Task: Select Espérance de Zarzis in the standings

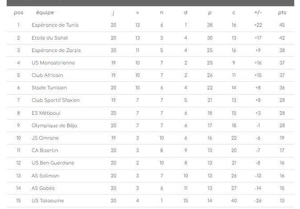Action: pos(56,50)
